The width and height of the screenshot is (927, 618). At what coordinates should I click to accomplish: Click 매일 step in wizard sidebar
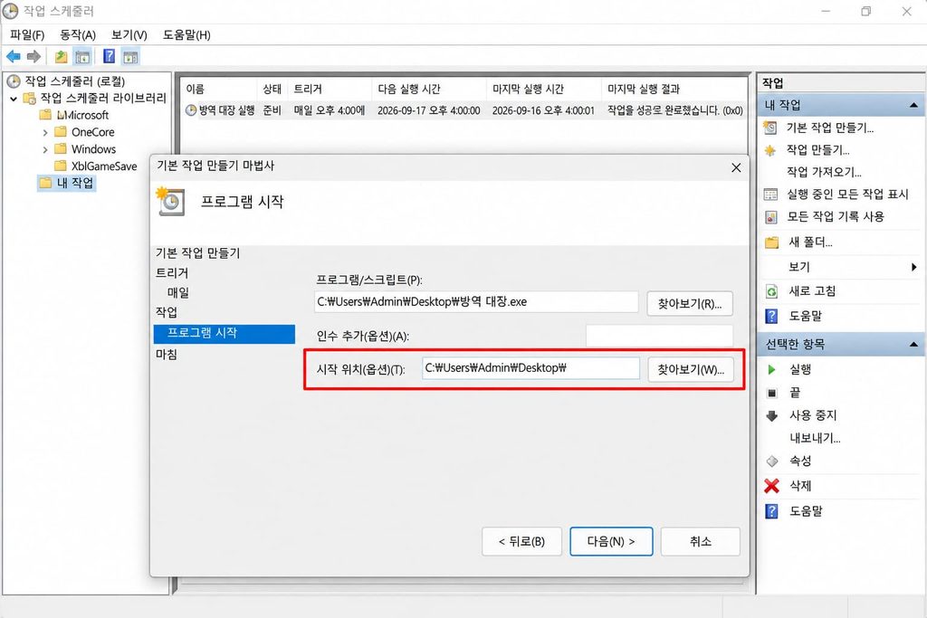178,292
